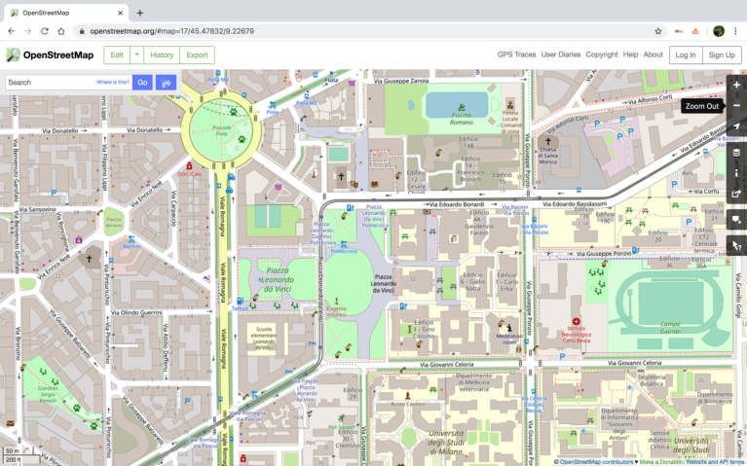Click the 'Piscina Romano' pool label

[462, 119]
